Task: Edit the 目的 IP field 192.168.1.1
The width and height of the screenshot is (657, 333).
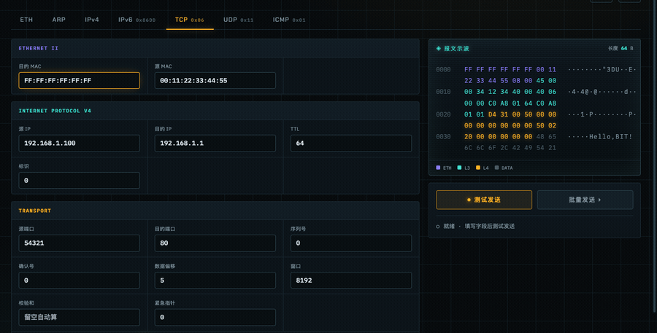Action: pos(215,143)
